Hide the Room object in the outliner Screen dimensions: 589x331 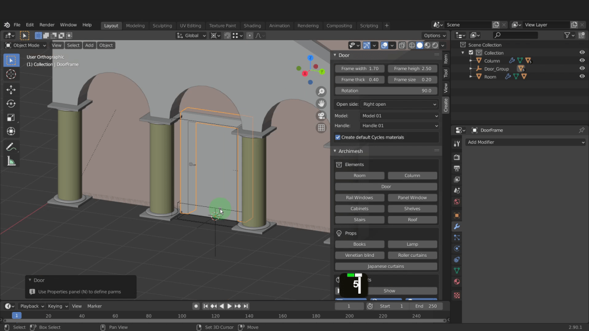click(x=582, y=76)
